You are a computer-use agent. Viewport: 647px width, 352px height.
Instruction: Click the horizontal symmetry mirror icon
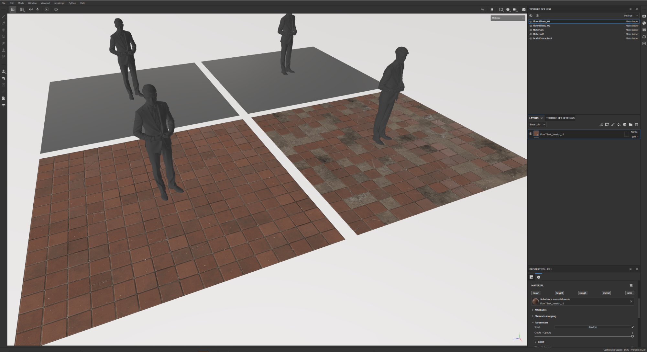click(x=31, y=9)
